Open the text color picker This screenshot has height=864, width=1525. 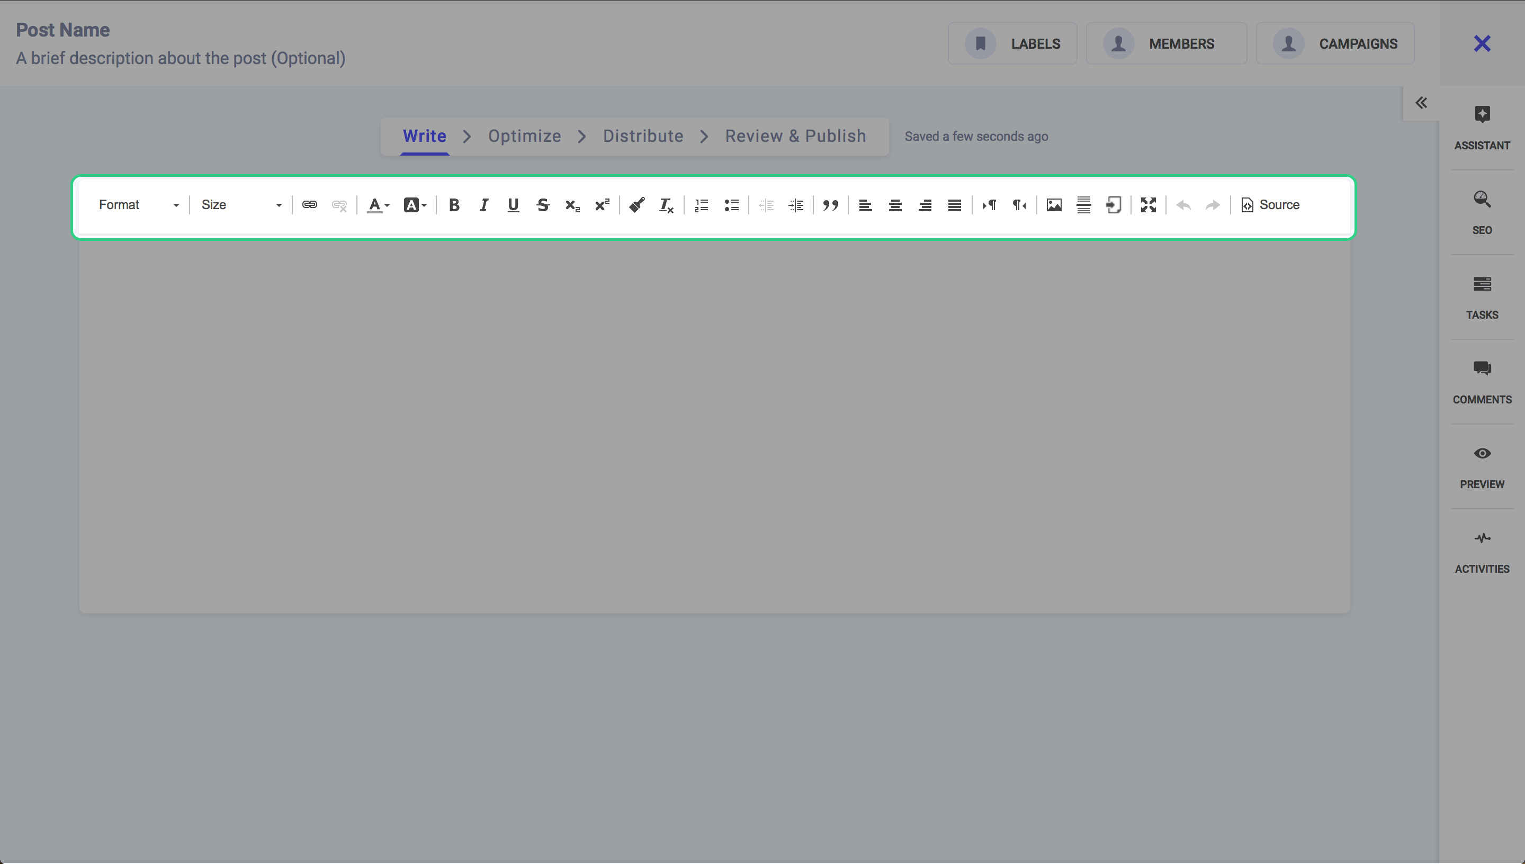(x=378, y=205)
